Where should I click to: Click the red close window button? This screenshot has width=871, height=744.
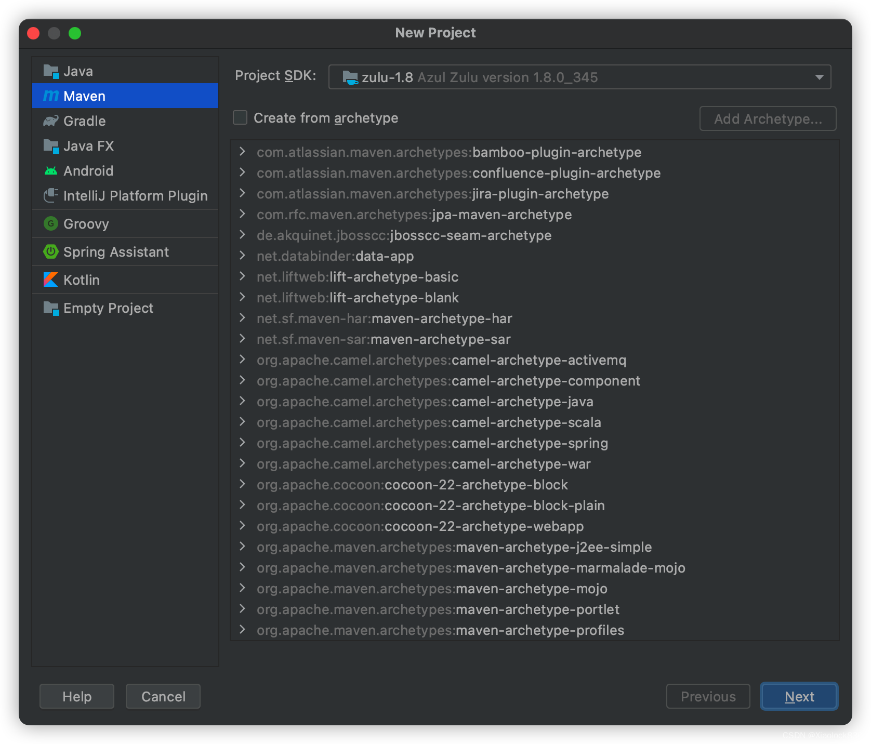pos(33,33)
